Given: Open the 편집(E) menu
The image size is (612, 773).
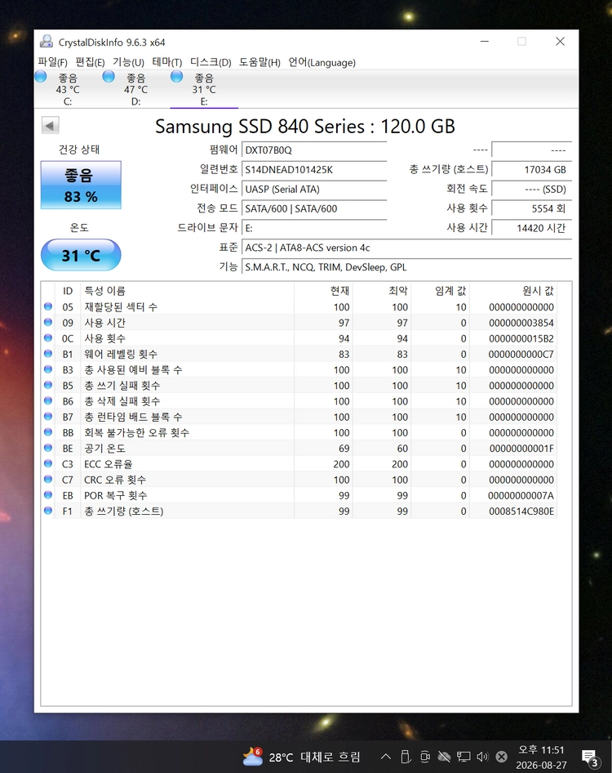Looking at the screenshot, I should pos(90,62).
